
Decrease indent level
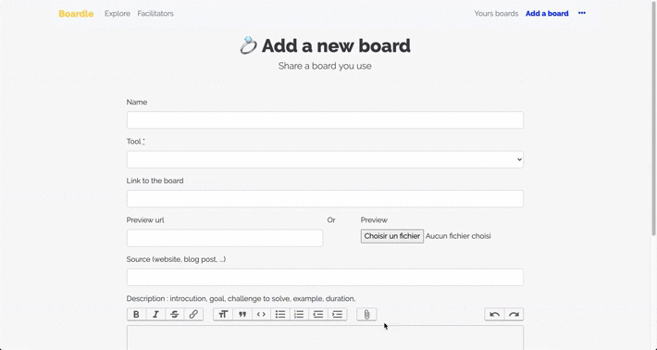pos(318,315)
